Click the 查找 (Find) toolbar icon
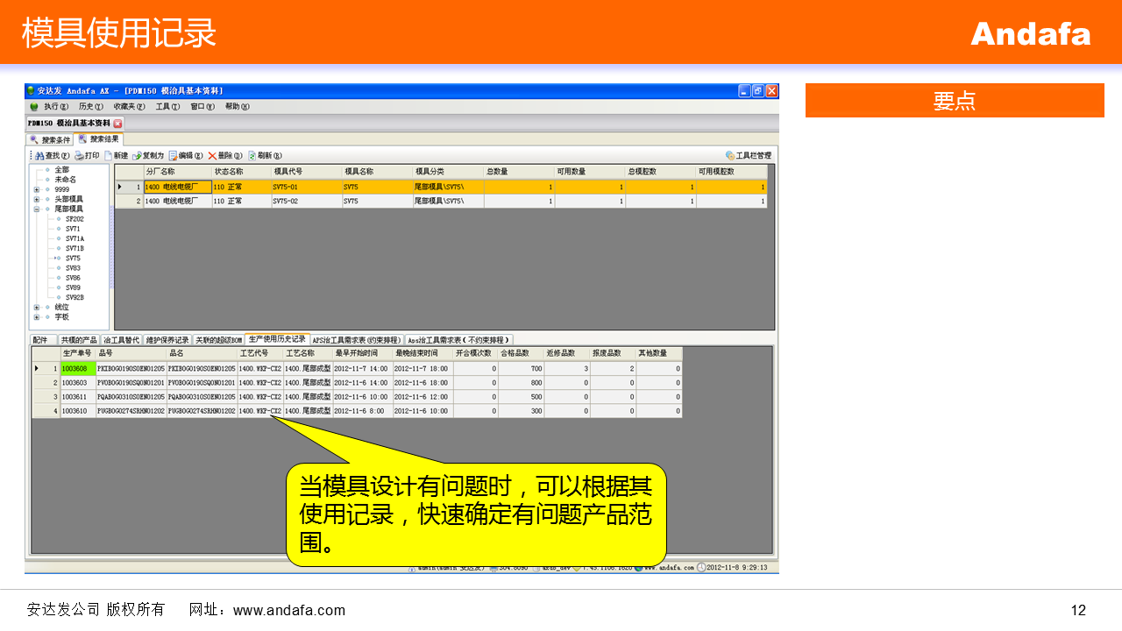The width and height of the screenshot is (1122, 631). (x=39, y=155)
